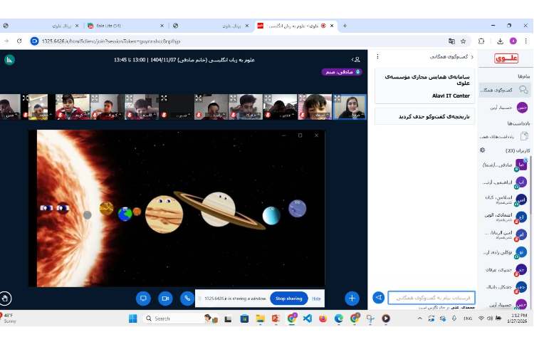Select the user صادقی (you) in user list
The width and height of the screenshot is (534, 342).
505,165
